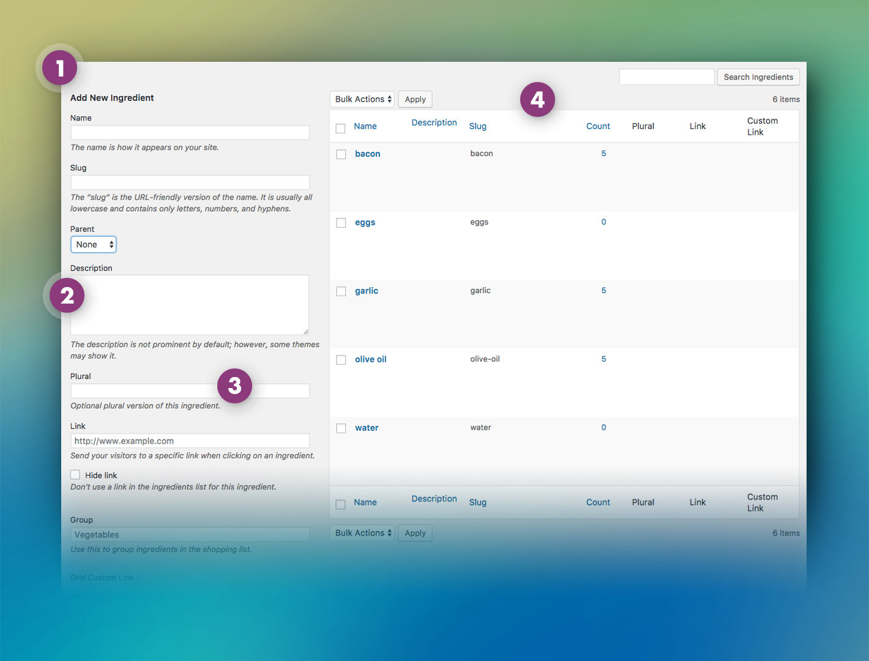Sort by Description in bottom footer
869x661 pixels.
[434, 499]
